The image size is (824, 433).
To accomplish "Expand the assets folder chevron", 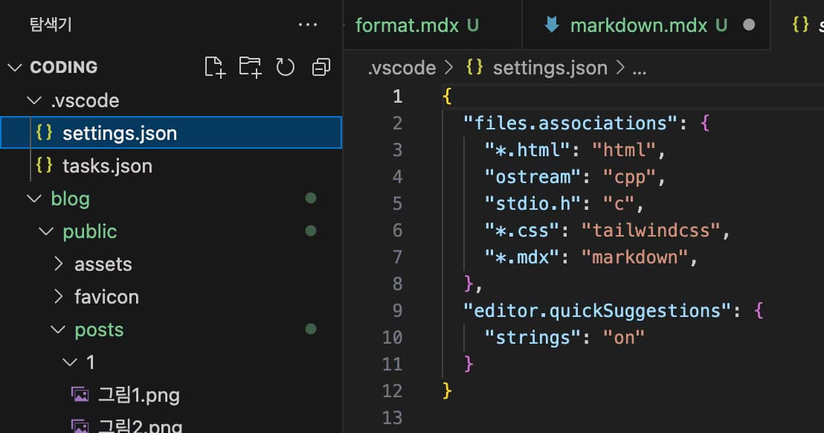I will point(58,264).
